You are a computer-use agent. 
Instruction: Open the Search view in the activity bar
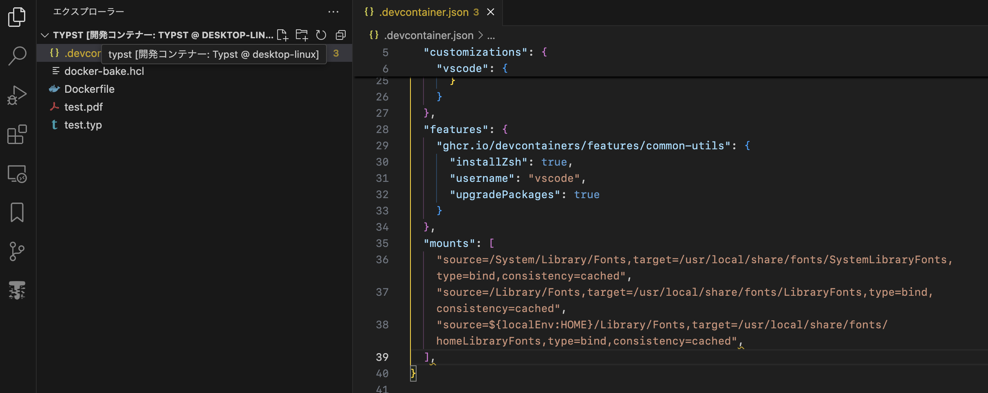[17, 56]
